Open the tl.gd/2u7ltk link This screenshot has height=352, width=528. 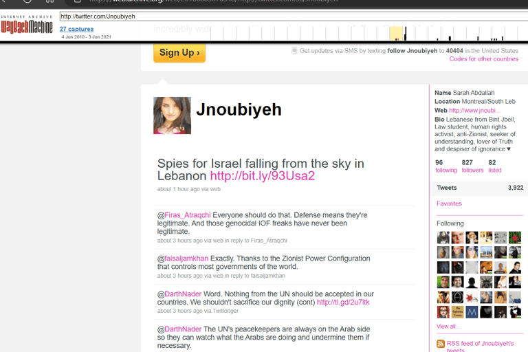[x=343, y=302]
